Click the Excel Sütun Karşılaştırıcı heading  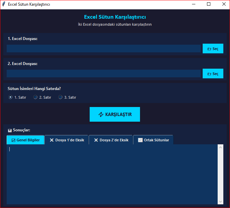pos(115,17)
